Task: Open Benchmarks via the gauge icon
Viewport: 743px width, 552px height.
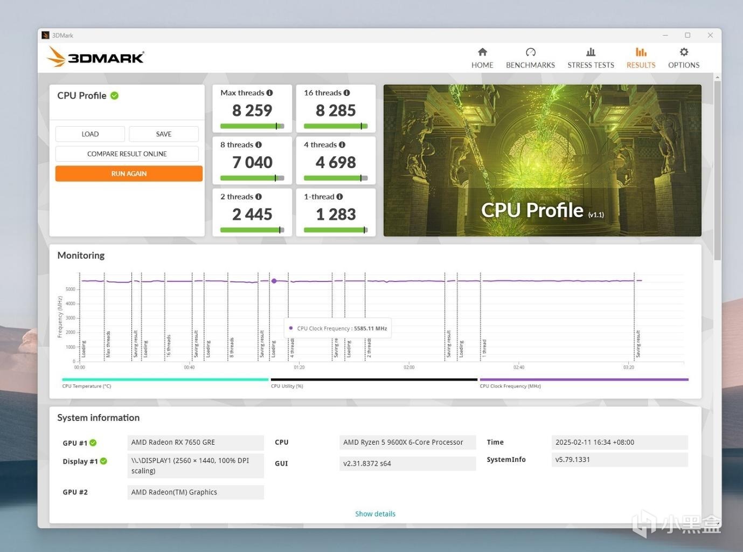Action: pos(531,52)
